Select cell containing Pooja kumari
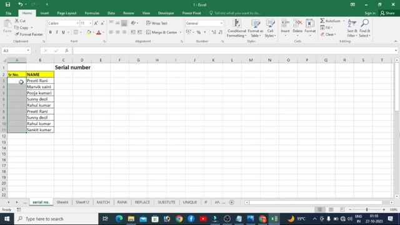This screenshot has height=225, width=400. [x=40, y=93]
